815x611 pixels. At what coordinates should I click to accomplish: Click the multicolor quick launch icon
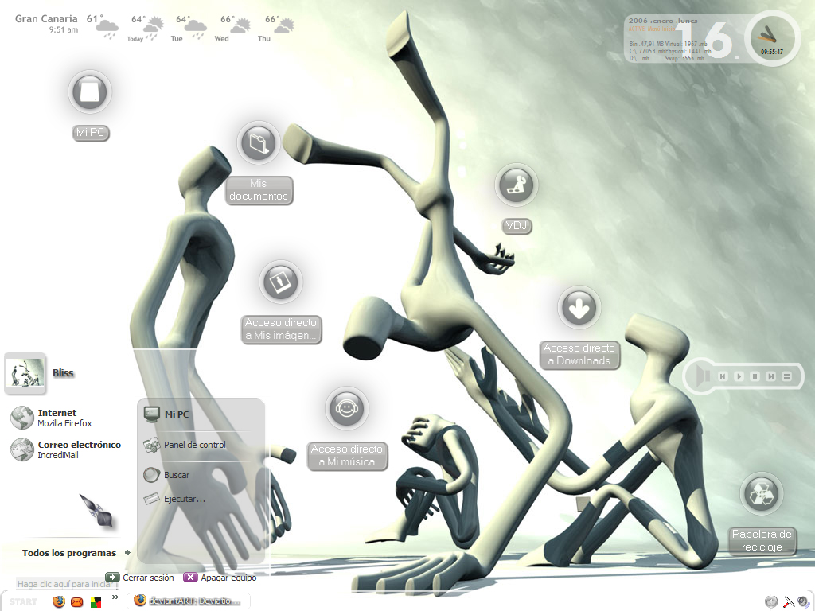(x=96, y=602)
